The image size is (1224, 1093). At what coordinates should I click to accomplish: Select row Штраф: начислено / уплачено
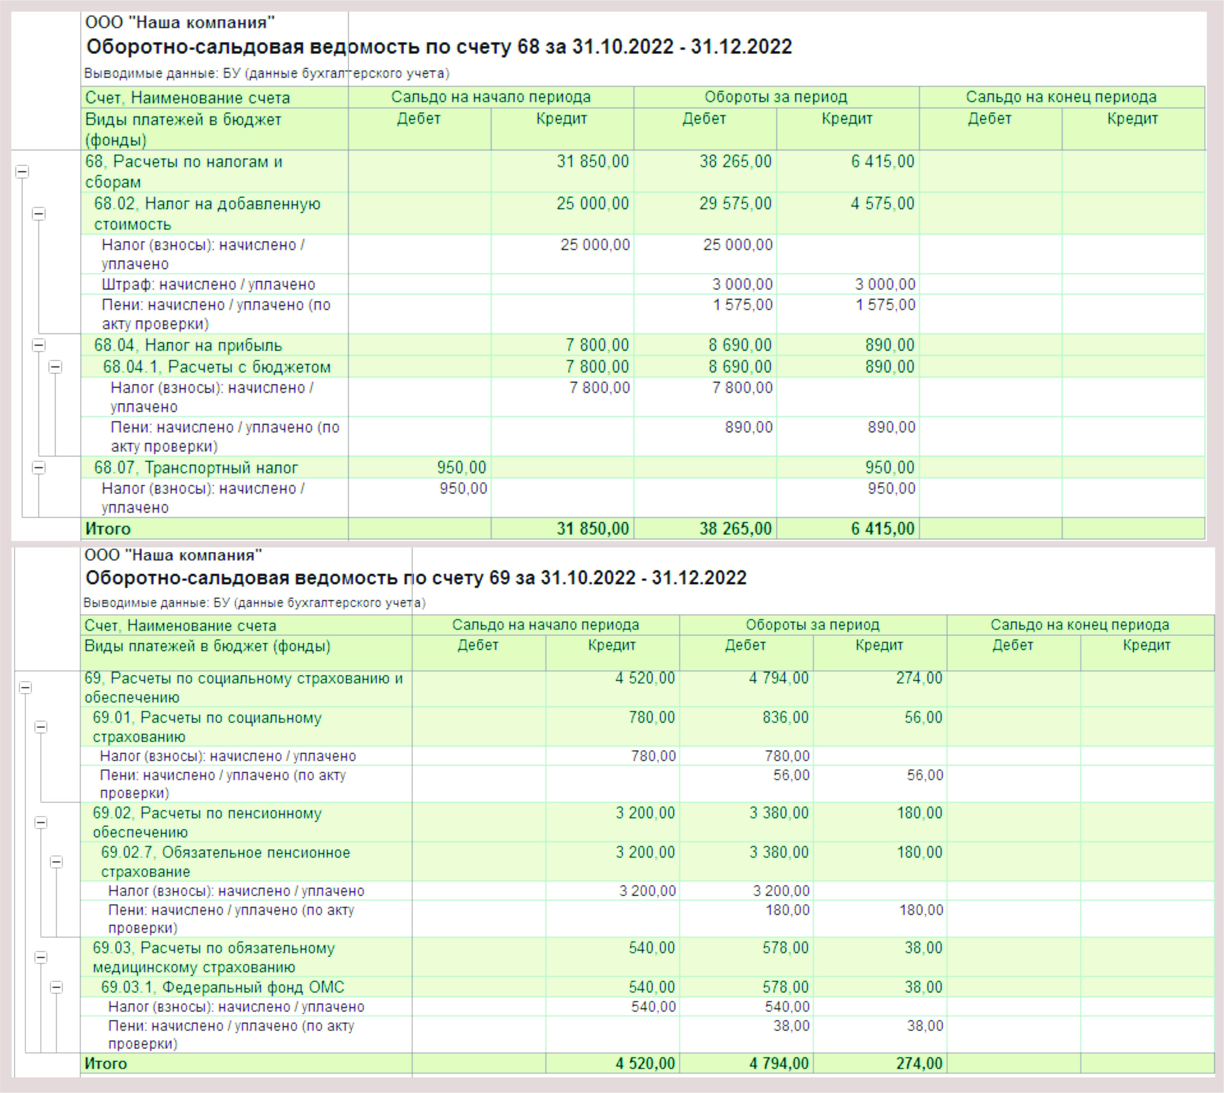coord(643,284)
